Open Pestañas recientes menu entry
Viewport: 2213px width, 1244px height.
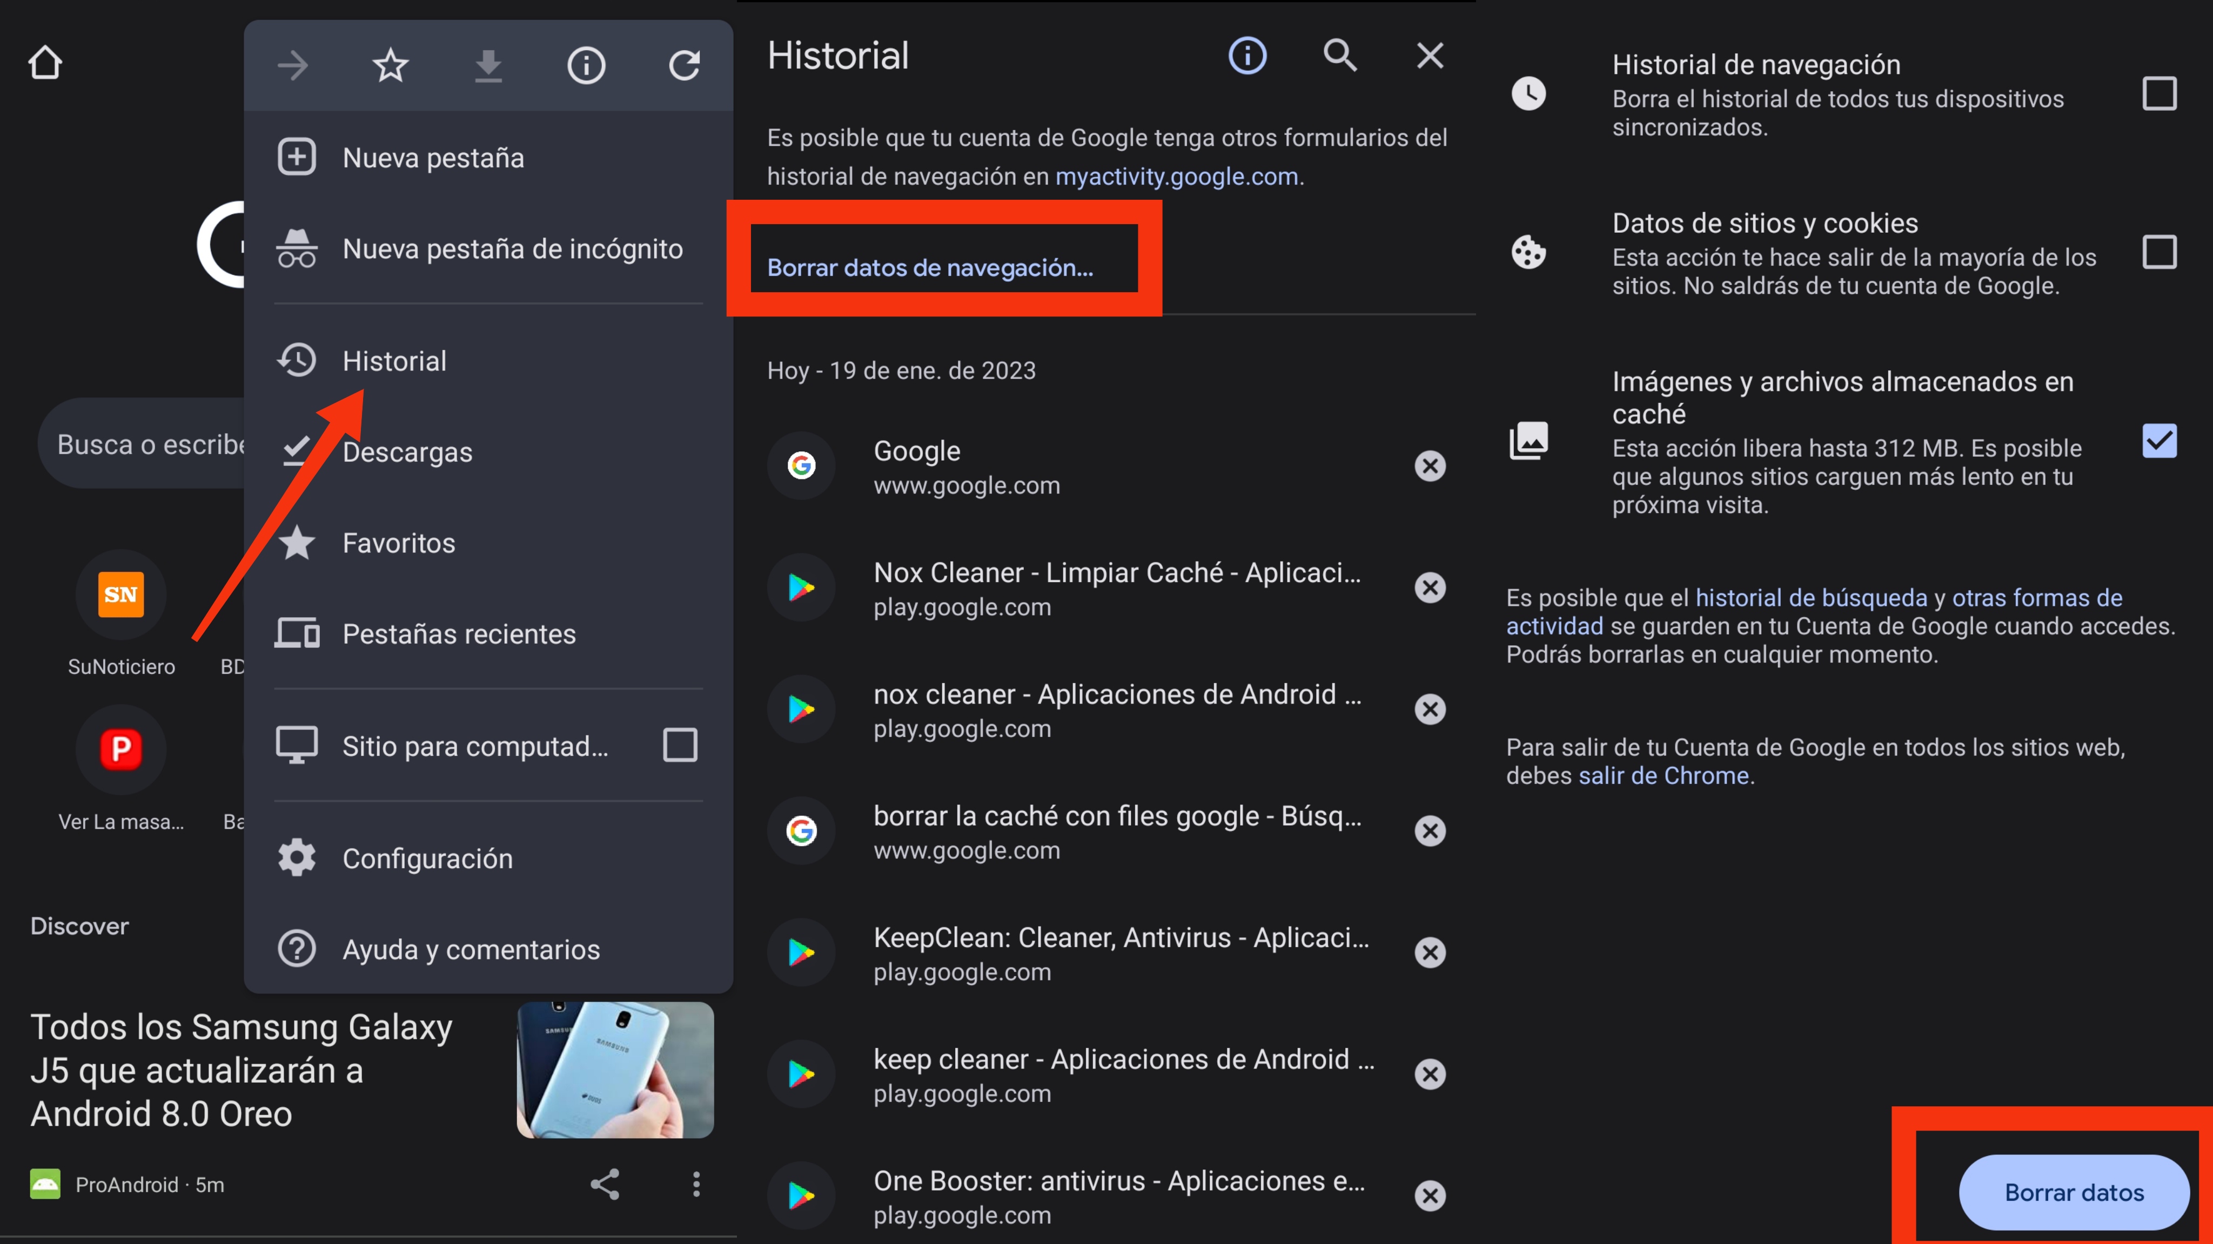(488, 633)
